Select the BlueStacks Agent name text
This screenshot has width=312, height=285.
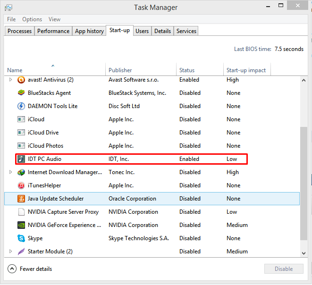pyautogui.click(x=49, y=93)
